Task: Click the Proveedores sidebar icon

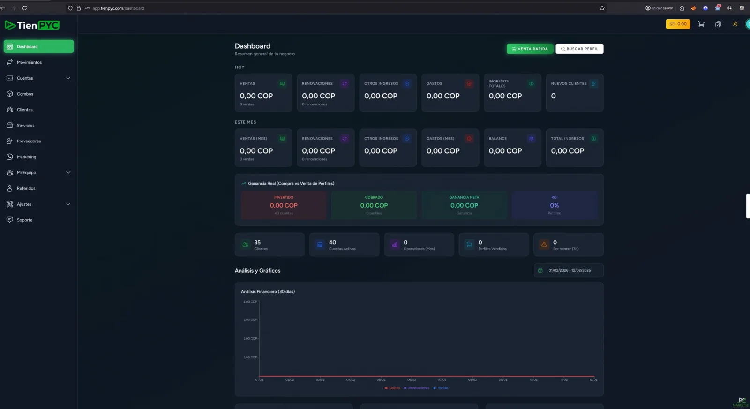Action: [10, 141]
